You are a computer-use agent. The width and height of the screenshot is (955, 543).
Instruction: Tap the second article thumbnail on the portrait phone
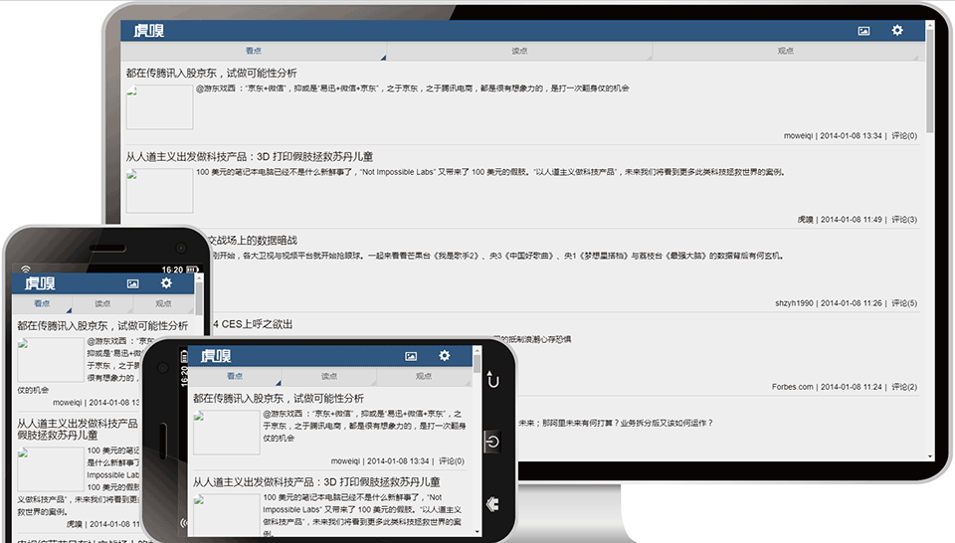click(51, 469)
